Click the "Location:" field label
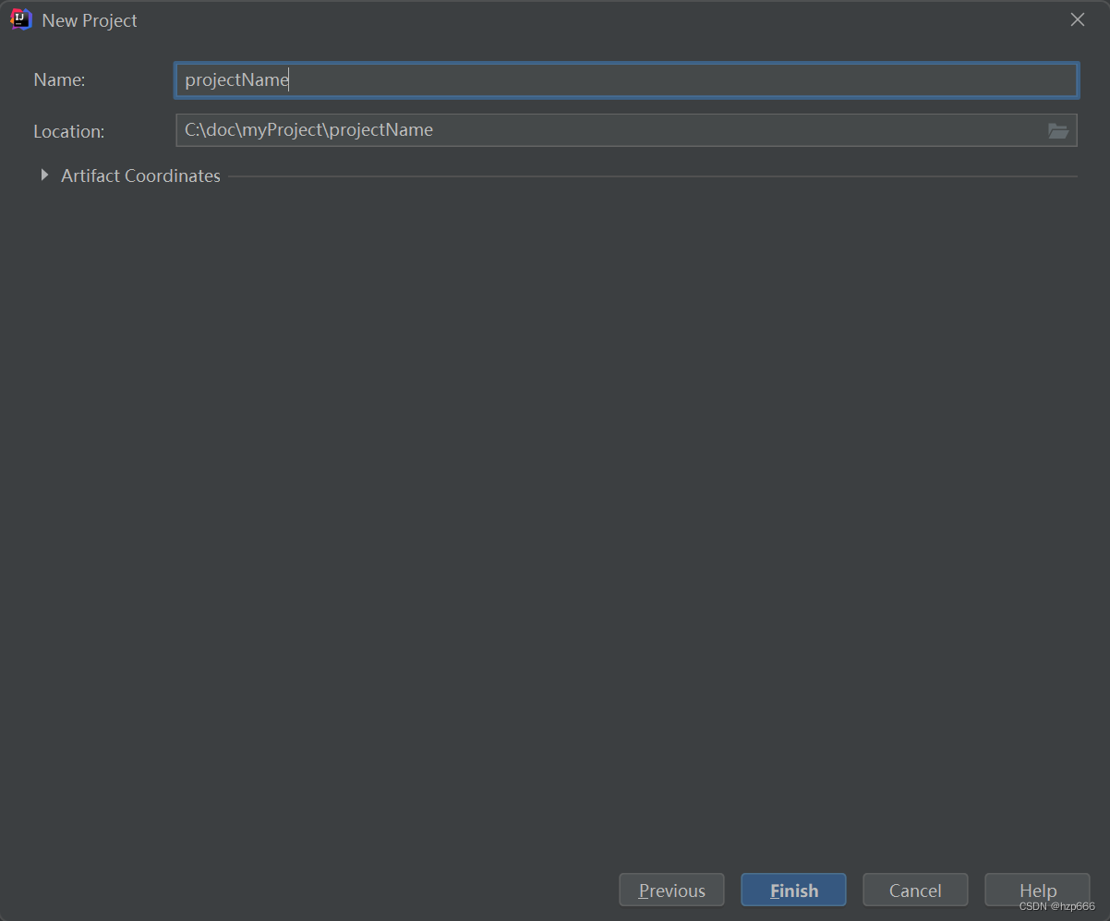This screenshot has height=921, width=1110. 69,131
